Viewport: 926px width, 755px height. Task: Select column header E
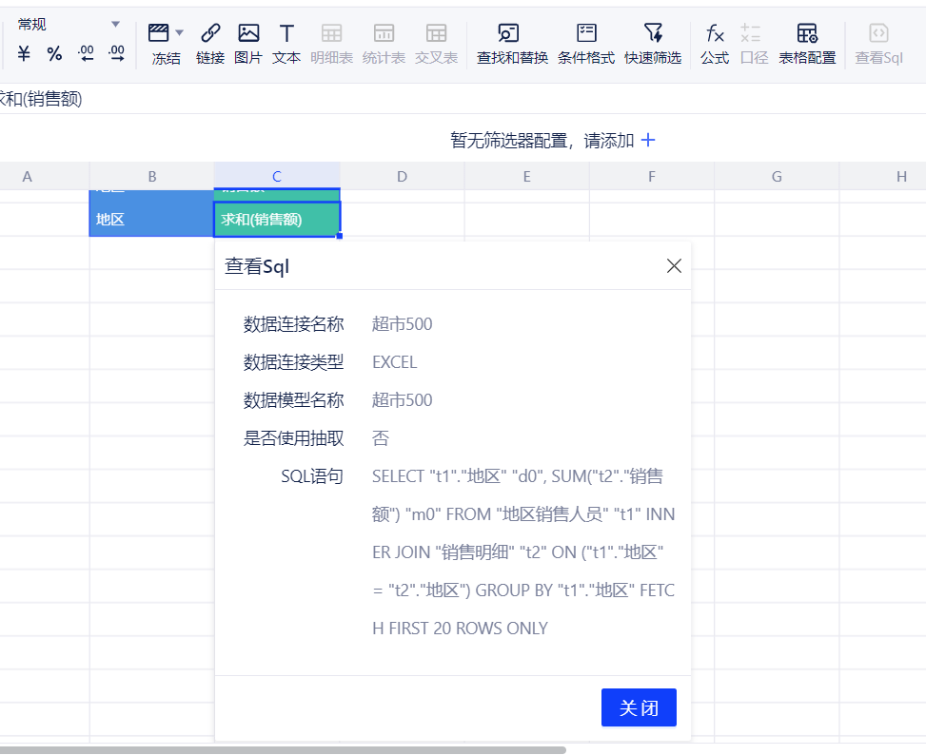526,176
